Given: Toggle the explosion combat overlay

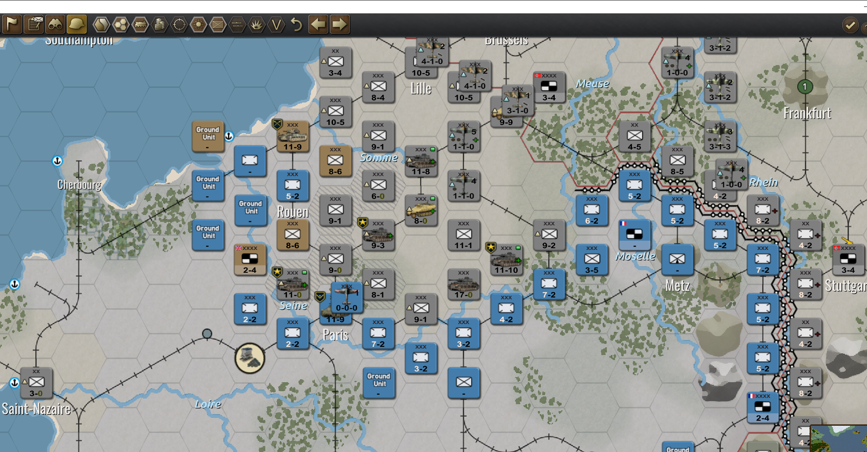Looking at the screenshot, I should click(257, 25).
